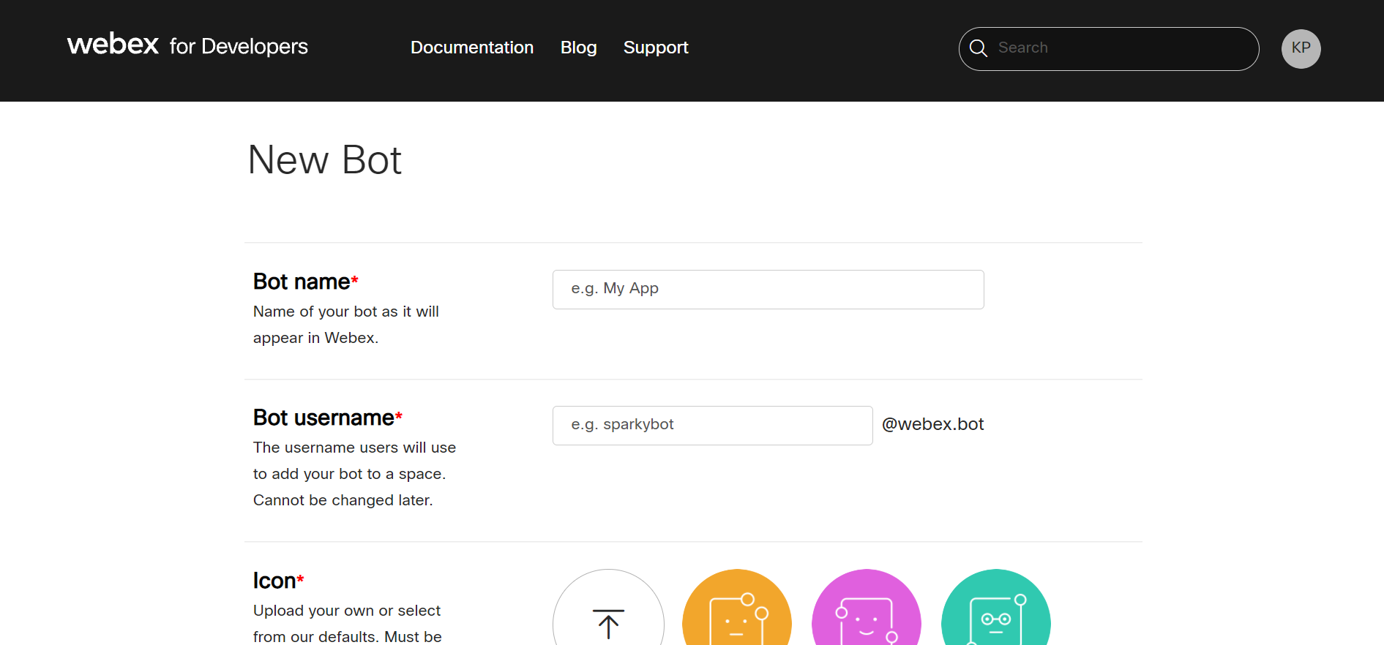Screen dimensions: 1384x645
Task: Click the upload icon circle
Action: pos(608,607)
